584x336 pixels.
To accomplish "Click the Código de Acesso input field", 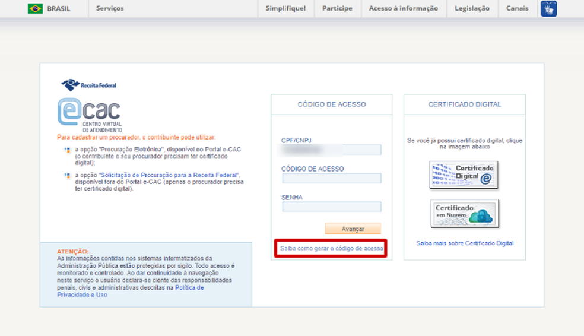I will coord(331,178).
